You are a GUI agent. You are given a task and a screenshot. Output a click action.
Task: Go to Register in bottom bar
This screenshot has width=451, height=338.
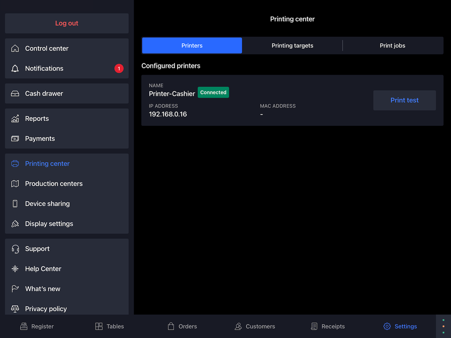[x=37, y=326]
